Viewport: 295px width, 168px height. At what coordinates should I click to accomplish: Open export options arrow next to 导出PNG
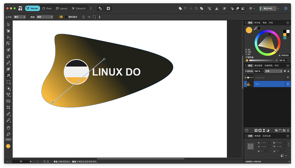pos(278,9)
